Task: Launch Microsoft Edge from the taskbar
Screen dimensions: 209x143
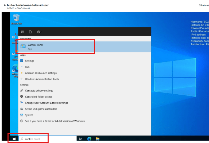Action: pos(89,139)
